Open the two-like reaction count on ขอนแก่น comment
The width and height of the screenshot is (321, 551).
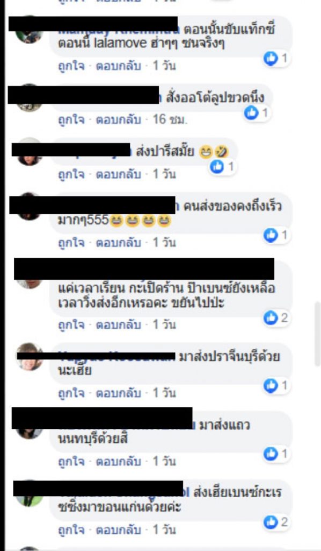276,522
